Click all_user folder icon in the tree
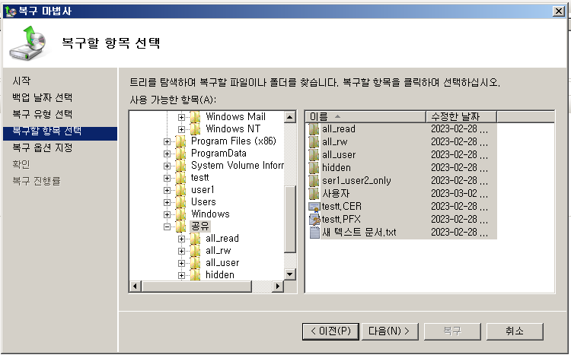 pos(196,263)
